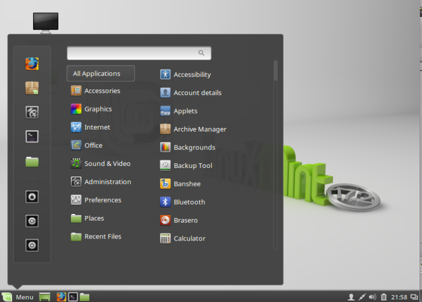Open the Accessibility application

pyautogui.click(x=185, y=74)
